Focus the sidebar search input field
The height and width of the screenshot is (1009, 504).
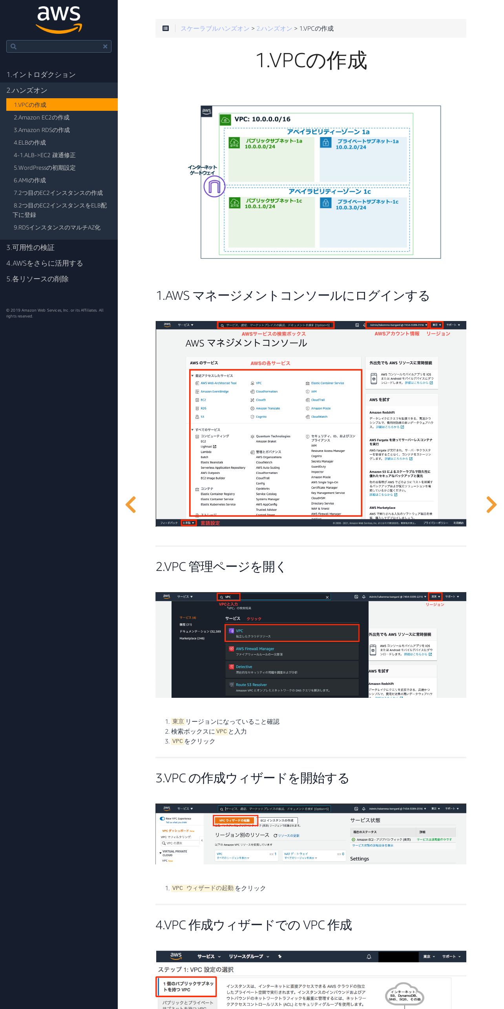[x=59, y=46]
